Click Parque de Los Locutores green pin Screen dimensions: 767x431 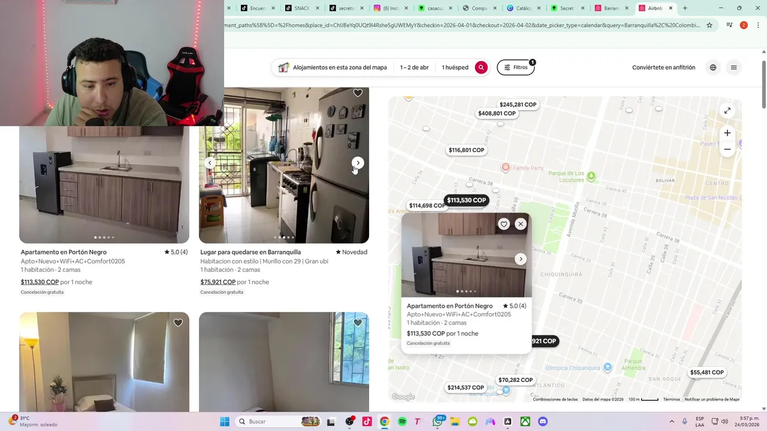pyautogui.click(x=591, y=176)
